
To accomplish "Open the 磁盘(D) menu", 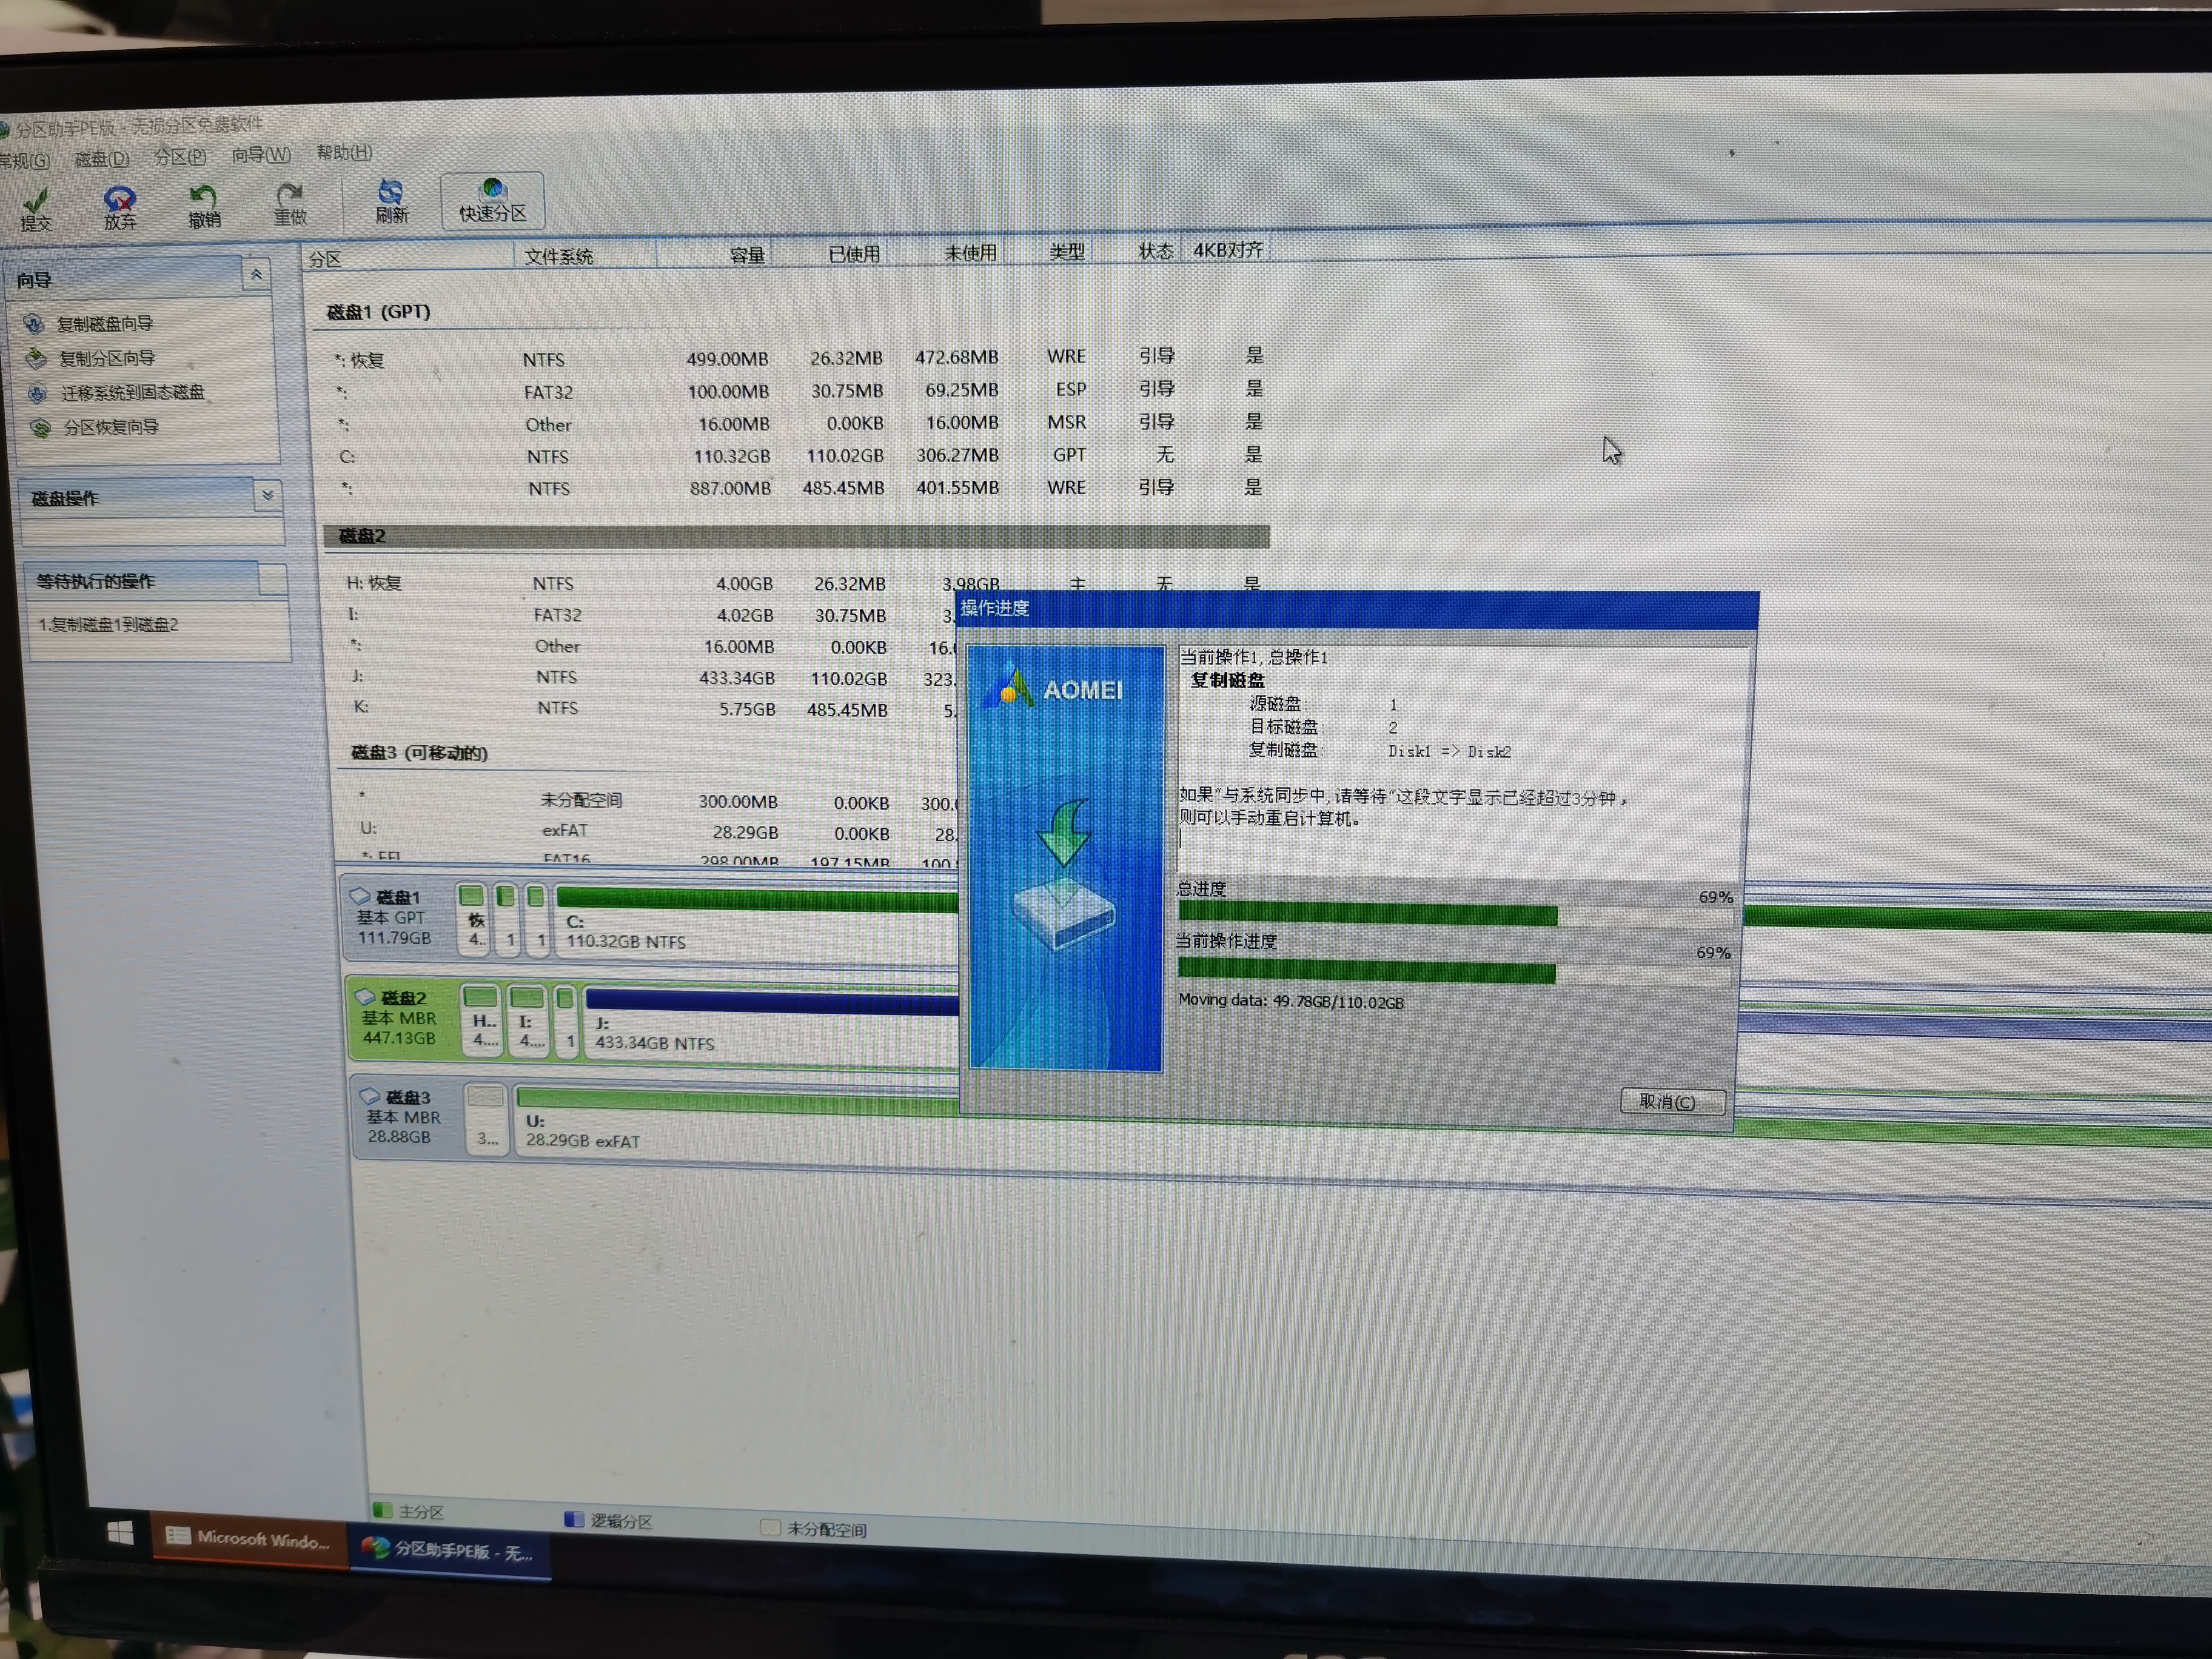I will point(102,159).
